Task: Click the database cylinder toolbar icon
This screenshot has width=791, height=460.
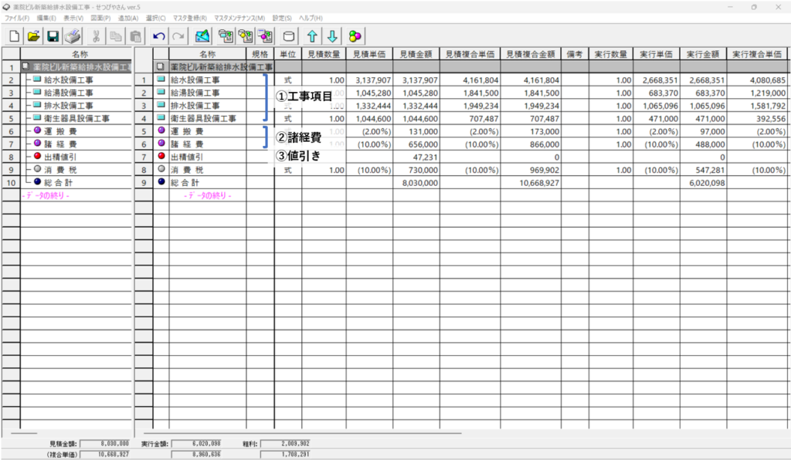Action: (x=289, y=36)
